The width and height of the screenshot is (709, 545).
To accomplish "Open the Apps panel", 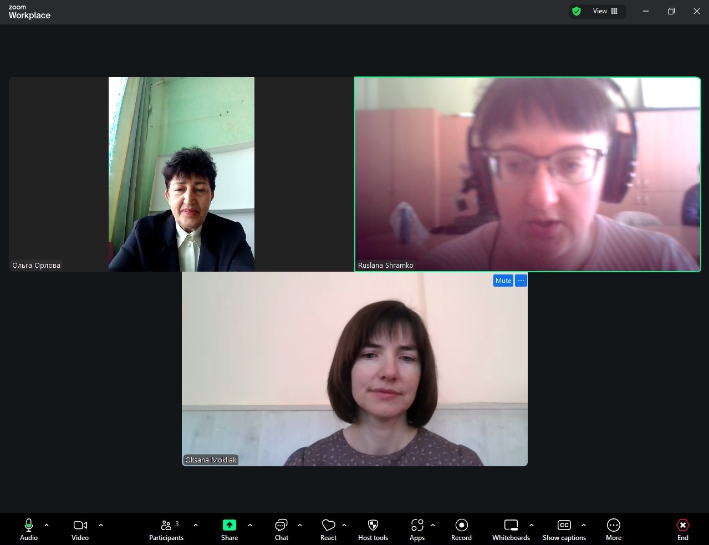I will 417,529.
